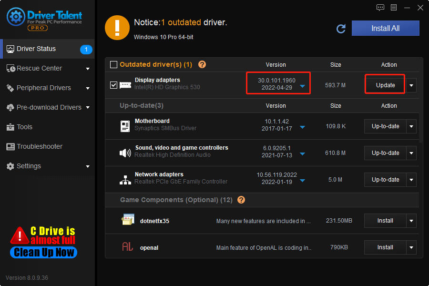The width and height of the screenshot is (429, 286).
Task: Open the dropdown beside the Update button
Action: point(411,85)
